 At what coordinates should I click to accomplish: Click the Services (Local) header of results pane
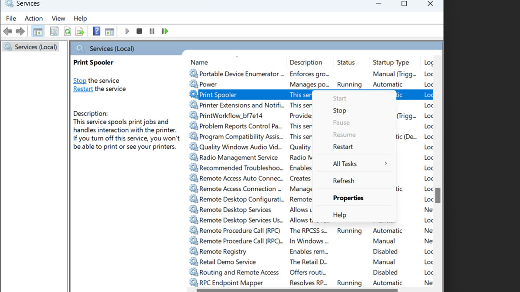[112, 48]
